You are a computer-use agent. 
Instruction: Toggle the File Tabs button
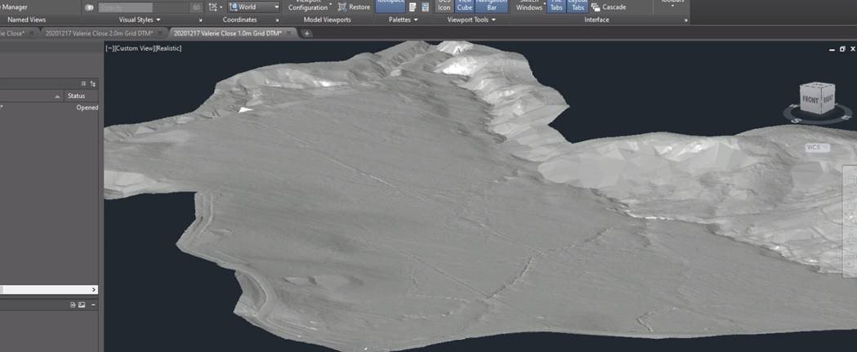coord(556,6)
